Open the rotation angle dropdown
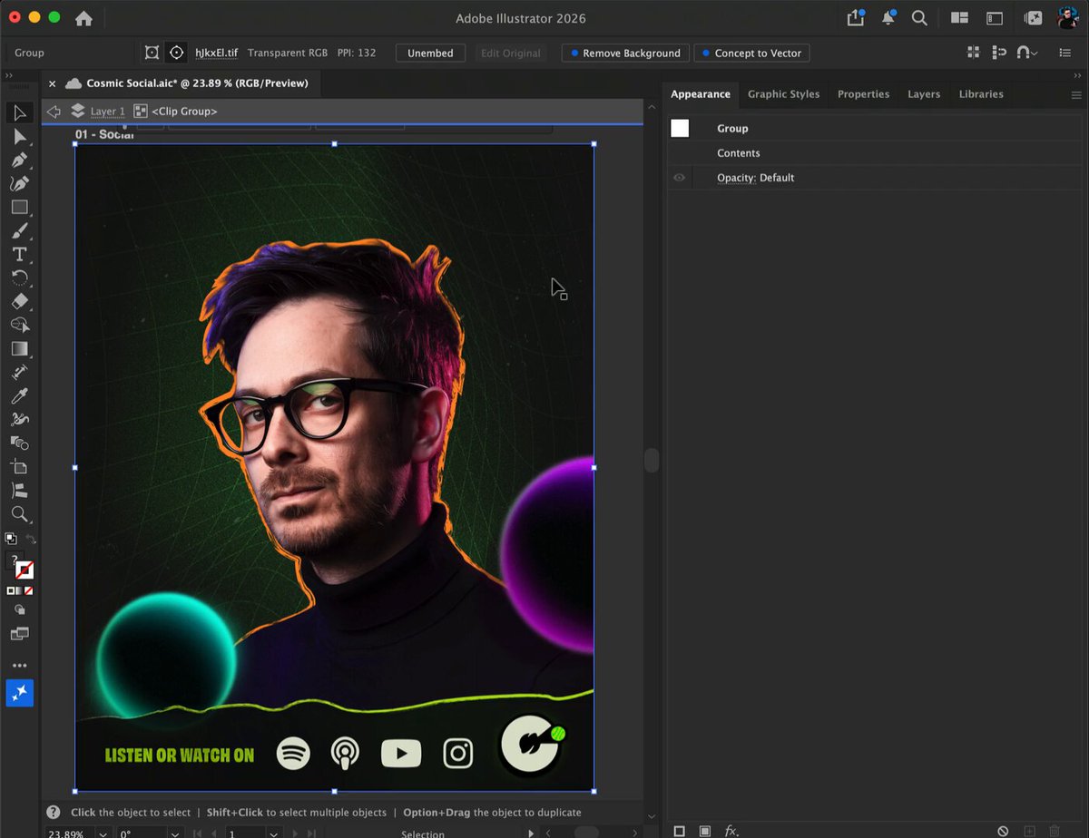1089x838 pixels. point(175,833)
